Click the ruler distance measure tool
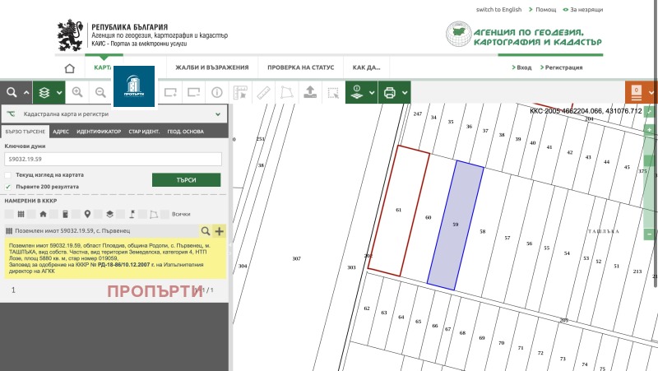This screenshot has height=371, width=658. point(264,92)
